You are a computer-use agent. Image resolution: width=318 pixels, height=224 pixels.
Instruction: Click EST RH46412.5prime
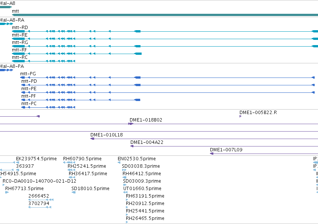click(142, 174)
